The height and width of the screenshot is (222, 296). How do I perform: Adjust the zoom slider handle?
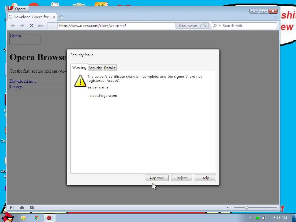pyautogui.click(x=246, y=208)
